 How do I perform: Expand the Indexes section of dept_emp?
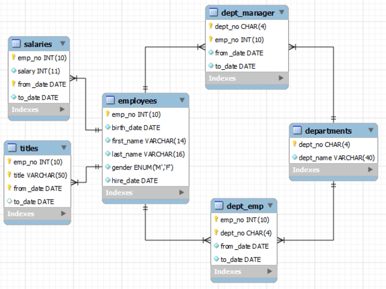[x=270, y=272]
